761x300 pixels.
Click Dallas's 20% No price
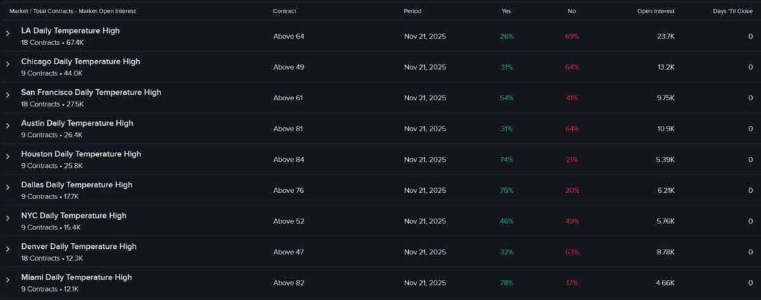571,190
